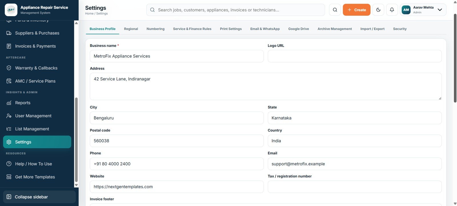Open List Management page
The height and width of the screenshot is (206, 457).
click(x=37, y=129)
